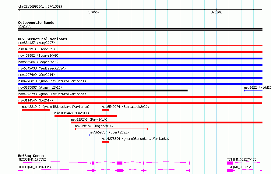Select the nsv6549038 (Sedlazeck2020) label
Image resolution: width=271 pixels, height=174 pixels.
click(42, 68)
